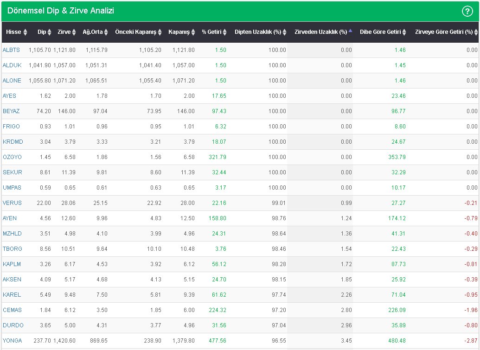Select AYES Dip value 1.62

[x=45, y=96]
